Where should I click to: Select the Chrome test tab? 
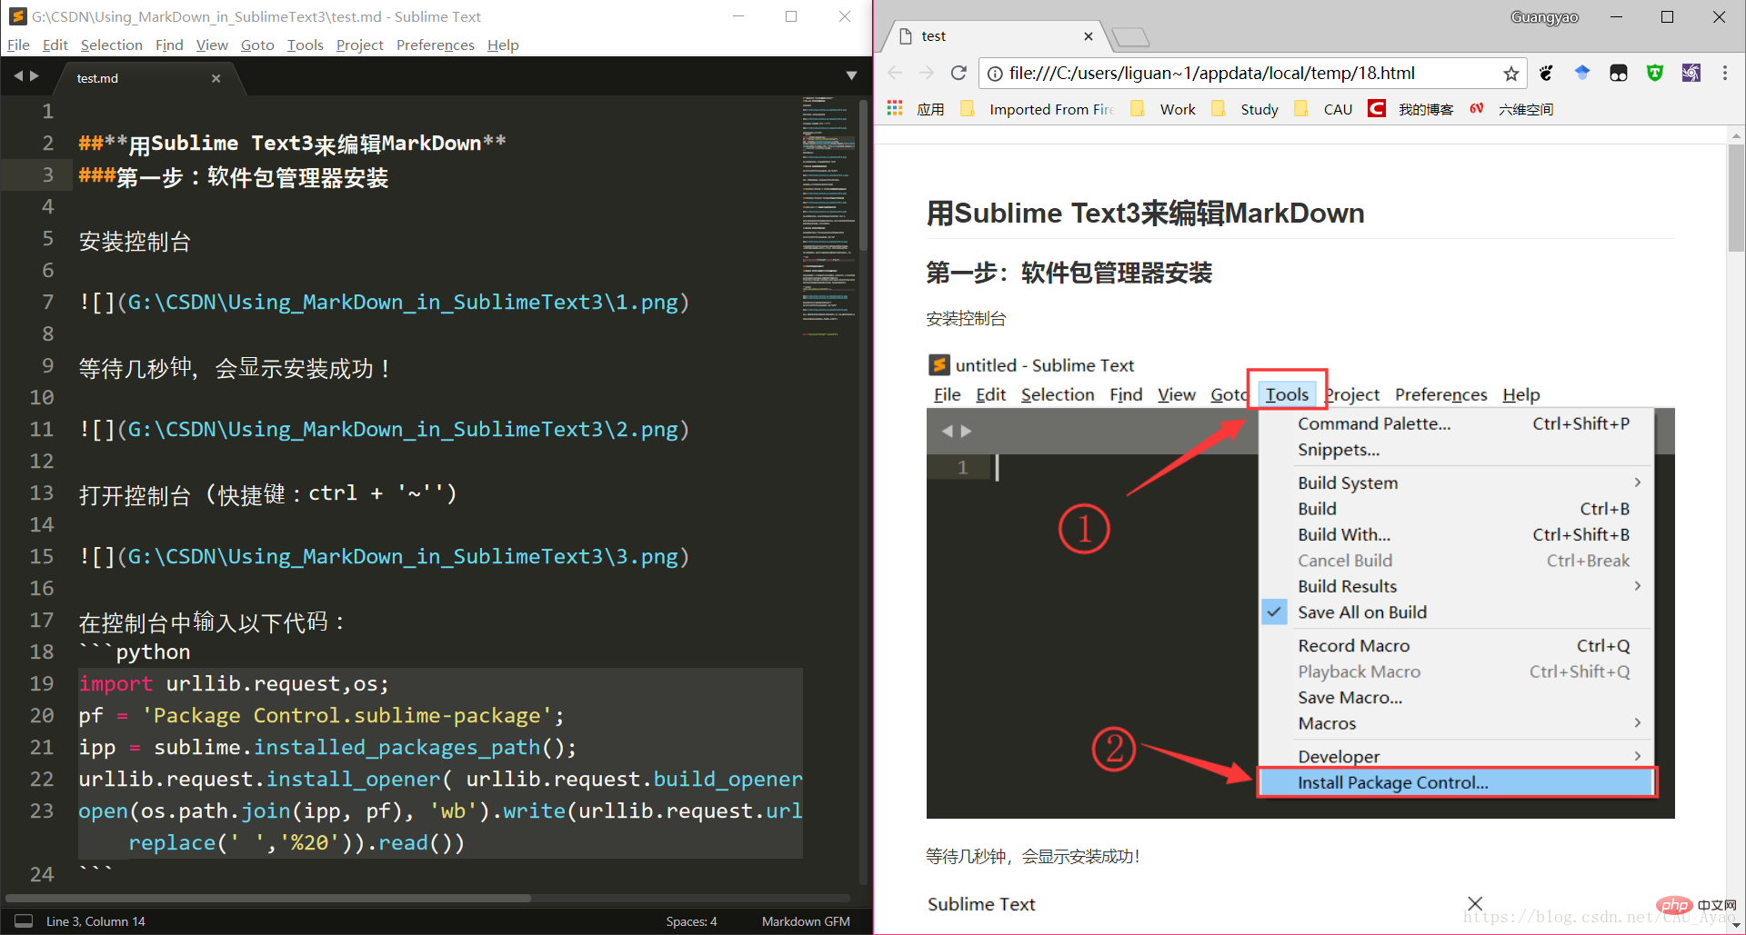click(996, 36)
